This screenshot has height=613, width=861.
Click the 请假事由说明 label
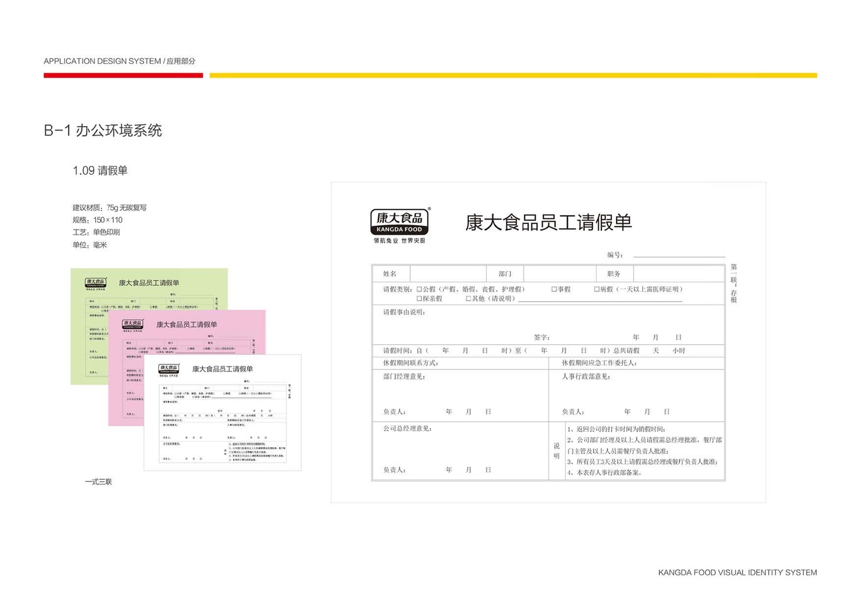coord(404,312)
